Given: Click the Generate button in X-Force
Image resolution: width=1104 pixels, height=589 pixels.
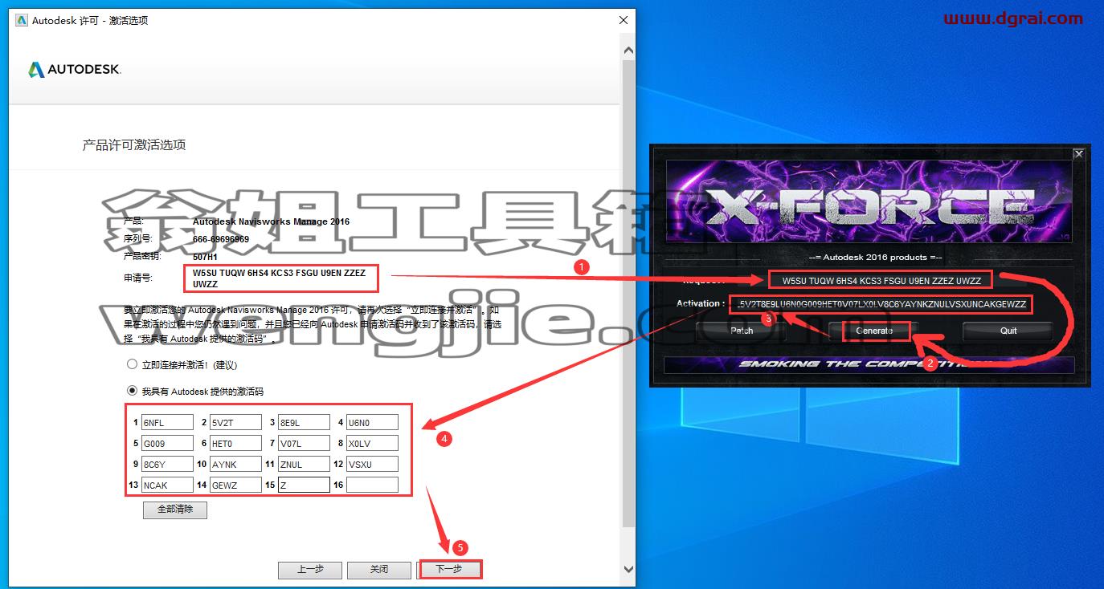Looking at the screenshot, I should pyautogui.click(x=874, y=331).
